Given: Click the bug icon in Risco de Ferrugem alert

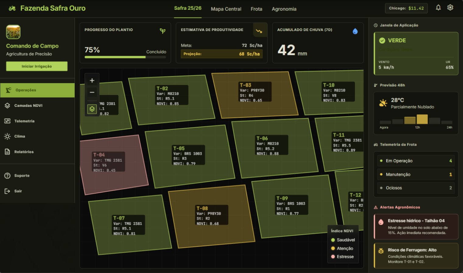Looking at the screenshot, I should [381, 251].
